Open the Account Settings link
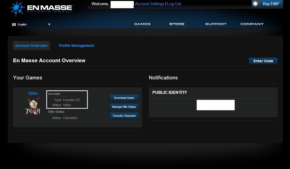Viewport: 290px width, 169px height. 150,4
